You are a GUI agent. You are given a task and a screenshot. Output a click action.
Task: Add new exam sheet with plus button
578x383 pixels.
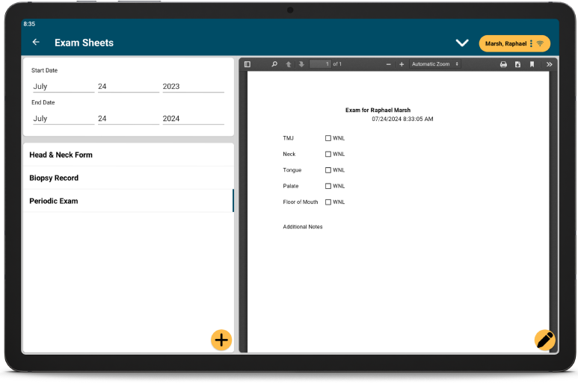coord(221,340)
